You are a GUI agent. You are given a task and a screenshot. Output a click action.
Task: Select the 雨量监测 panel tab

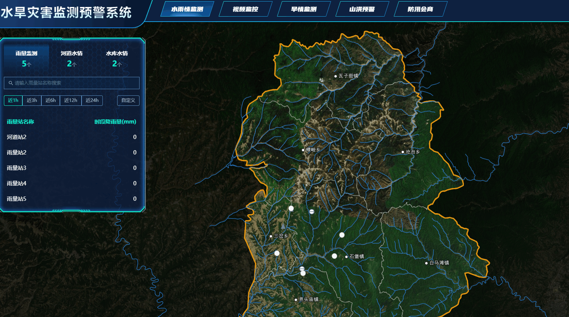click(x=26, y=58)
